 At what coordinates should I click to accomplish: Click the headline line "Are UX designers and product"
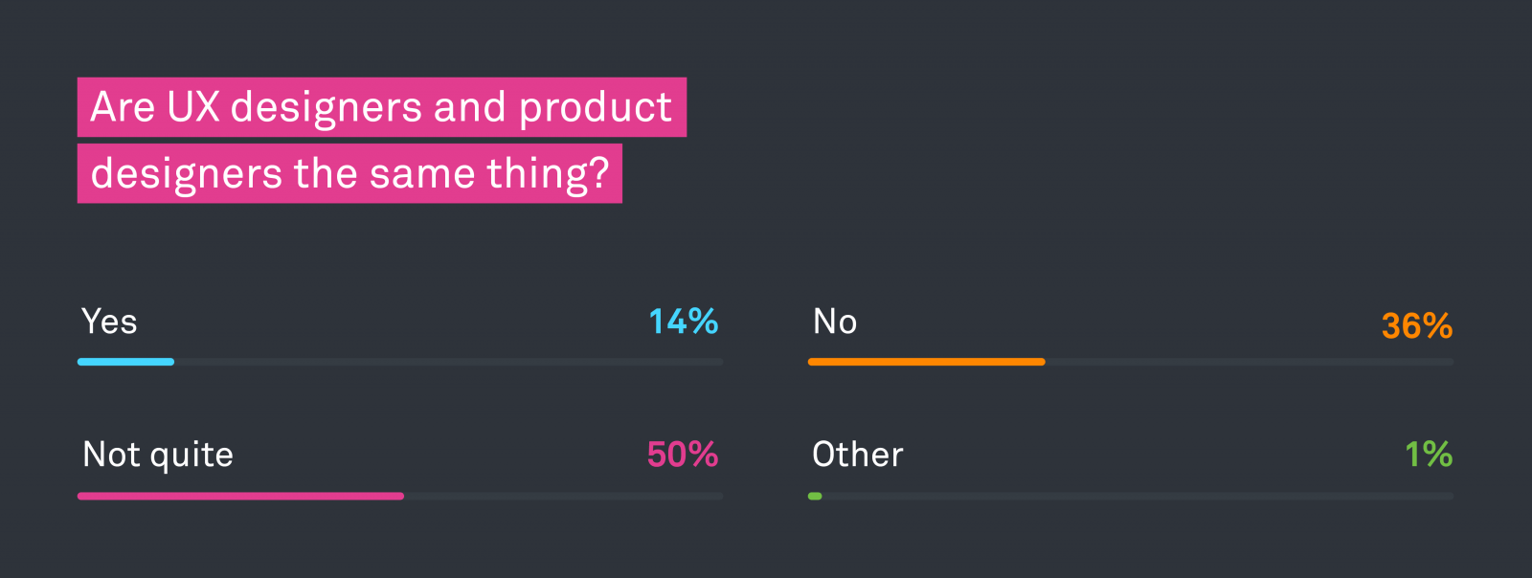[x=381, y=107]
